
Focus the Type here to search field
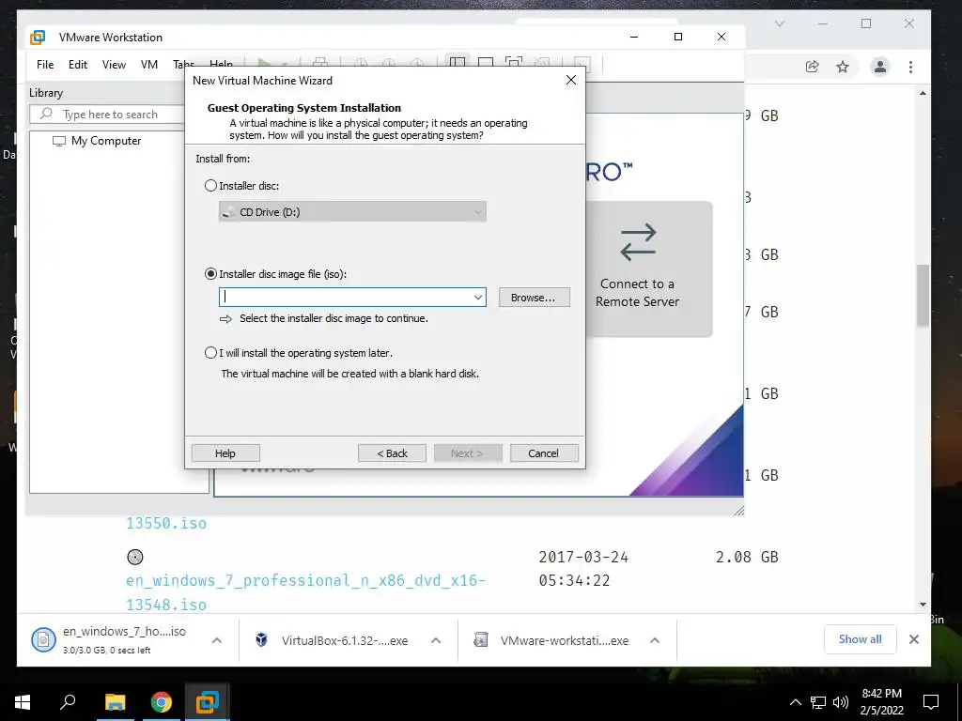(111, 114)
